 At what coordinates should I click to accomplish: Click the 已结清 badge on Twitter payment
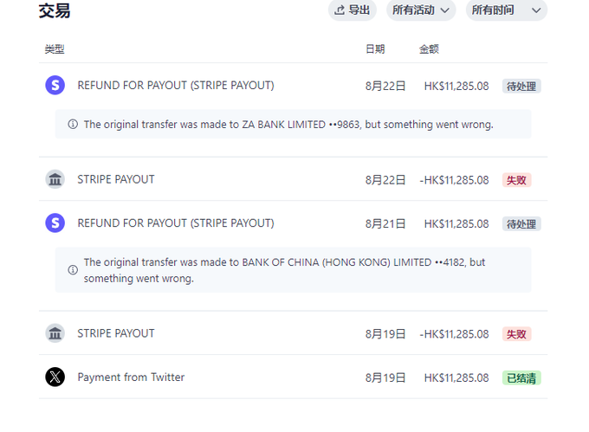[521, 377]
